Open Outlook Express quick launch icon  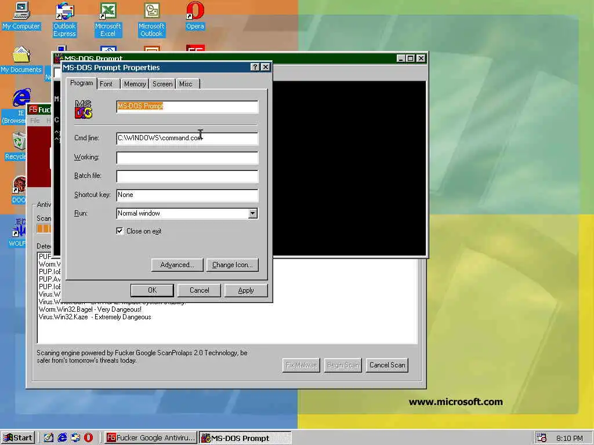tap(75, 437)
